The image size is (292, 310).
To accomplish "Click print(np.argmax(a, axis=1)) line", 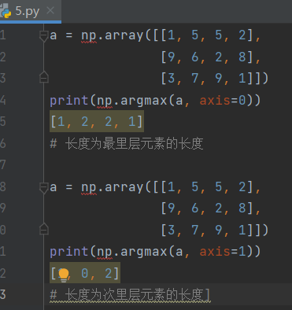I will [155, 252].
